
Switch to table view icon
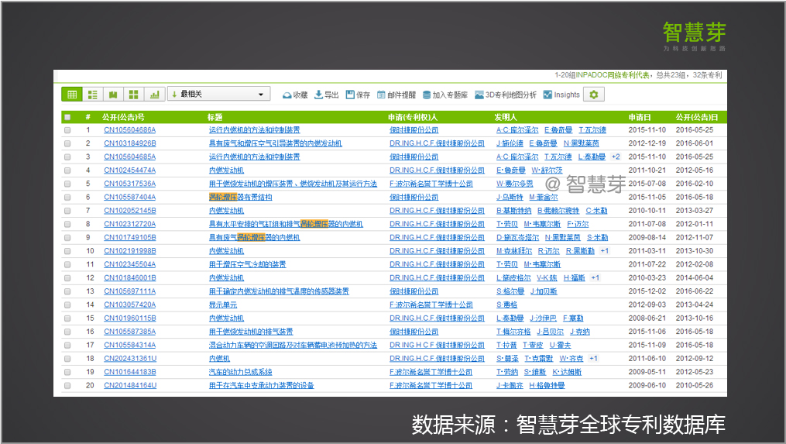point(72,95)
